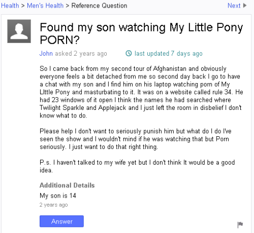Click the blue Answer button
The image size is (254, 233).
(61, 221)
